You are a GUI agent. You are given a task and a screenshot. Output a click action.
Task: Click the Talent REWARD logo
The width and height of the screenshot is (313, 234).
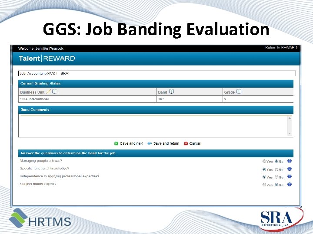pyautogui.click(x=47, y=58)
